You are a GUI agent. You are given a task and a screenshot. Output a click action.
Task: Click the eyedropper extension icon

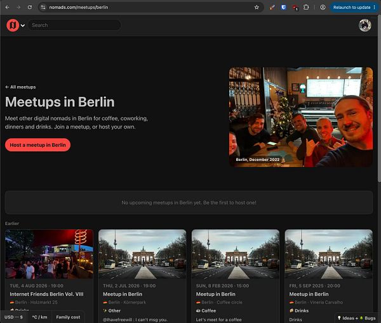click(272, 8)
